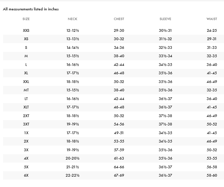Viewport: 224px width, 187px height.
Task: Select the XXS size row label
Action: pos(26,30)
